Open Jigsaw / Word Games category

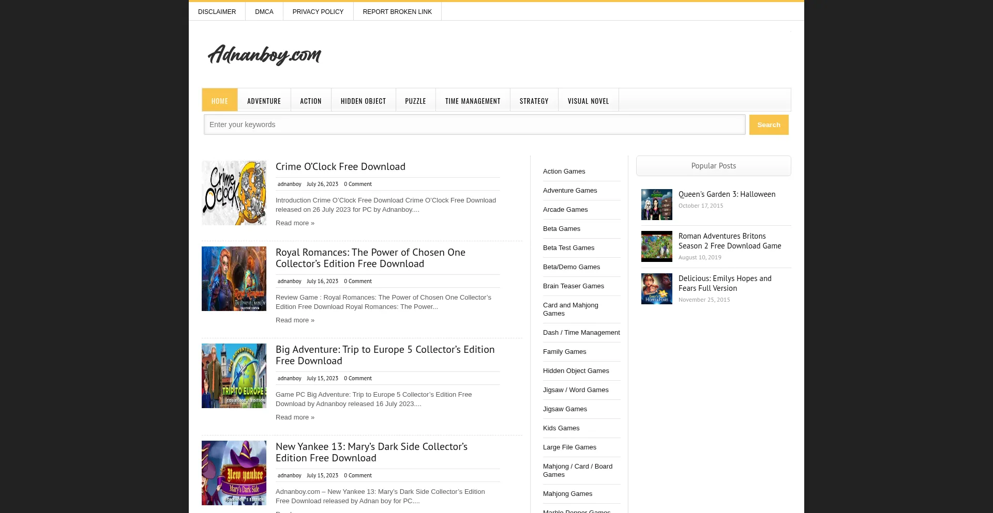click(x=576, y=390)
